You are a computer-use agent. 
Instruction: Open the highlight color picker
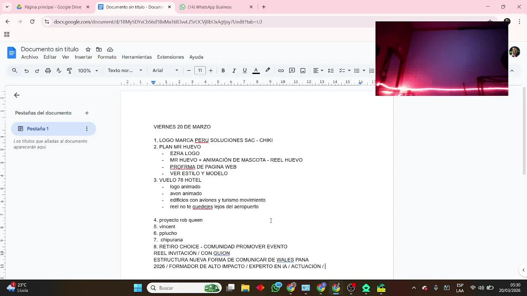coord(268,71)
